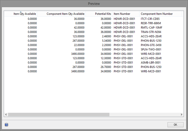Click the Item Number column header
The width and height of the screenshot is (188, 131).
coord(126,14)
